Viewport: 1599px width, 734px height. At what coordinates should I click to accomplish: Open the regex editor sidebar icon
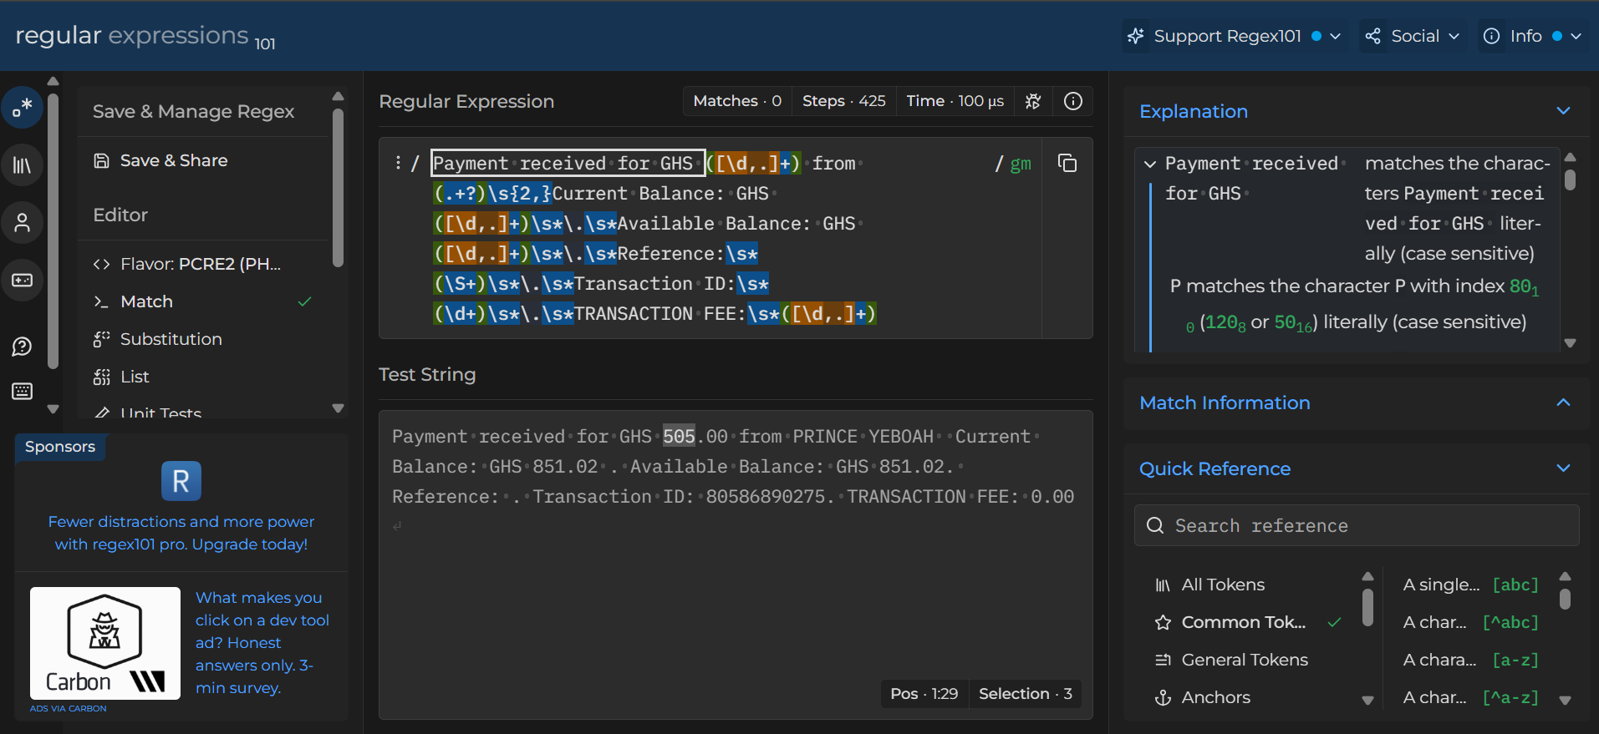23,108
